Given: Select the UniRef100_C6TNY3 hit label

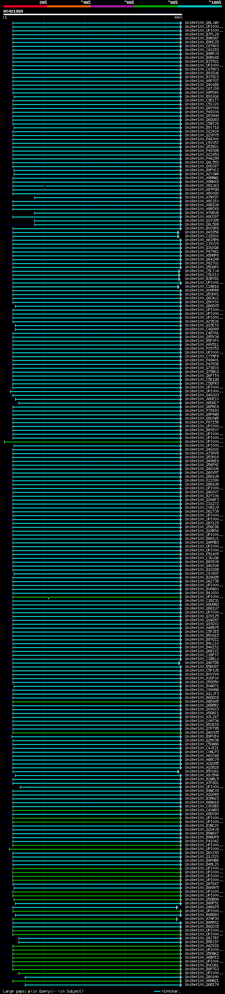Looking at the screenshot, I should [x=202, y=69].
